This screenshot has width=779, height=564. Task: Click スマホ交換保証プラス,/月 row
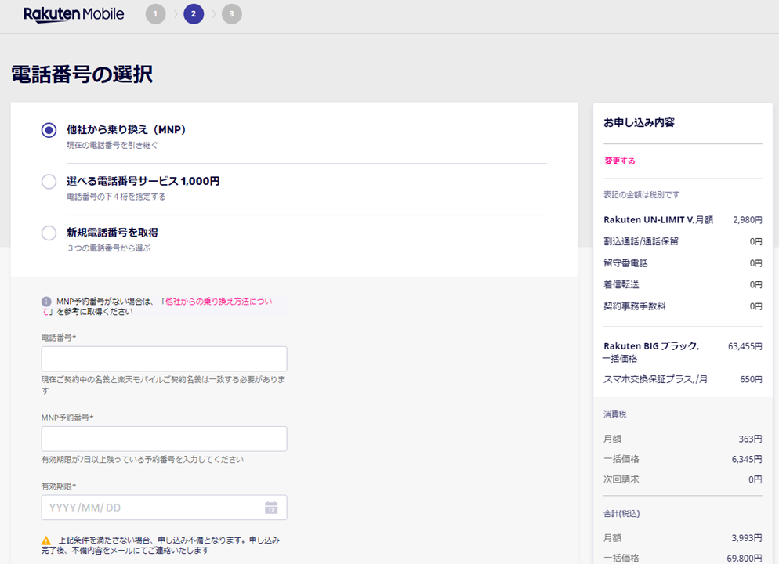point(683,379)
